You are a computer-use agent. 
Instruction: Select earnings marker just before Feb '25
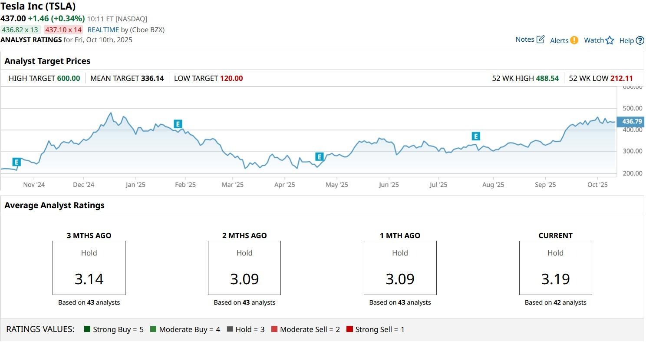(x=178, y=124)
